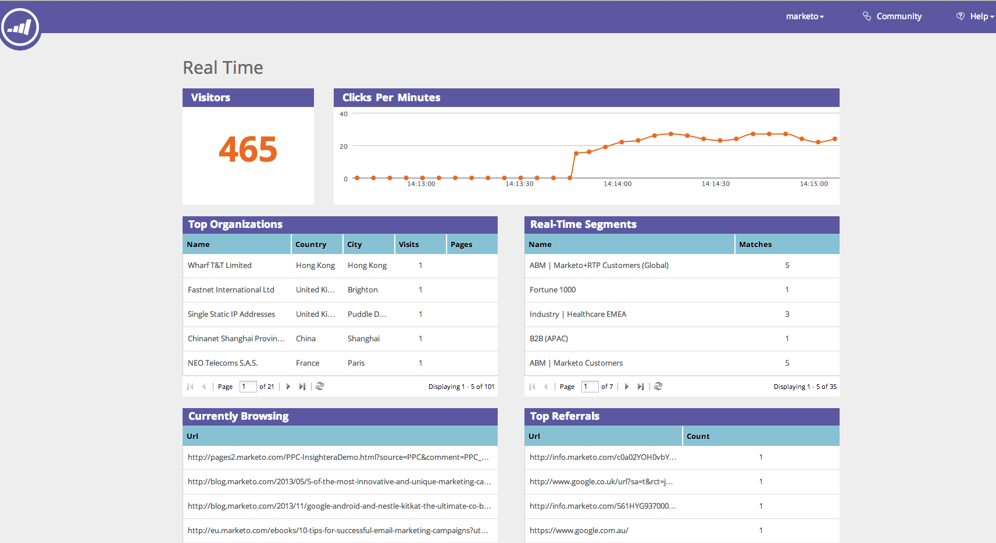Edit the page number in Real-Time Segments

pyautogui.click(x=590, y=387)
